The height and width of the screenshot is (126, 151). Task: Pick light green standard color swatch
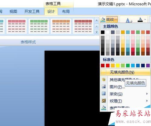point(123,66)
